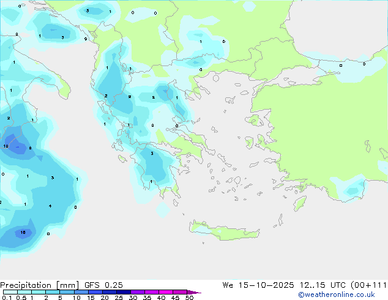Click the legend tick label '30'

[x=133, y=298]
